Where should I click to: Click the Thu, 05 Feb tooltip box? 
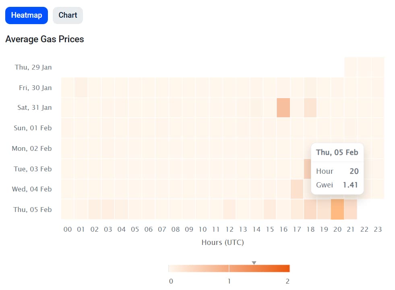tap(337, 169)
